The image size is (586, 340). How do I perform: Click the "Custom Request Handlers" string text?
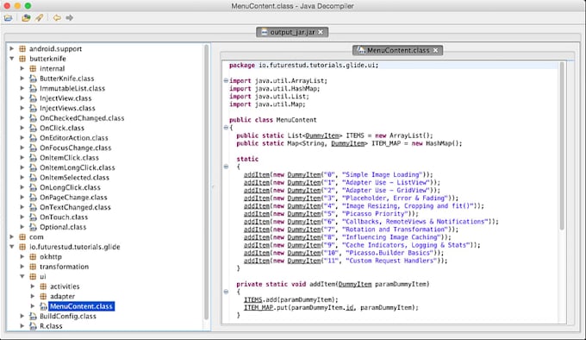click(392, 261)
